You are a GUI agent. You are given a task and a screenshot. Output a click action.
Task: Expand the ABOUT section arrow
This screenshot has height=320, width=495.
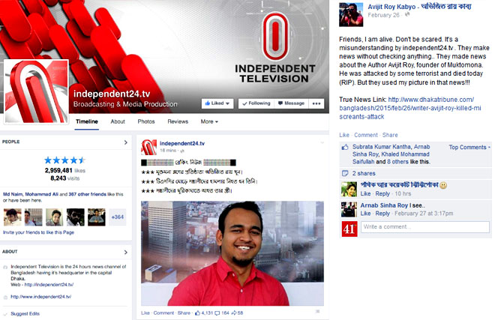point(126,252)
